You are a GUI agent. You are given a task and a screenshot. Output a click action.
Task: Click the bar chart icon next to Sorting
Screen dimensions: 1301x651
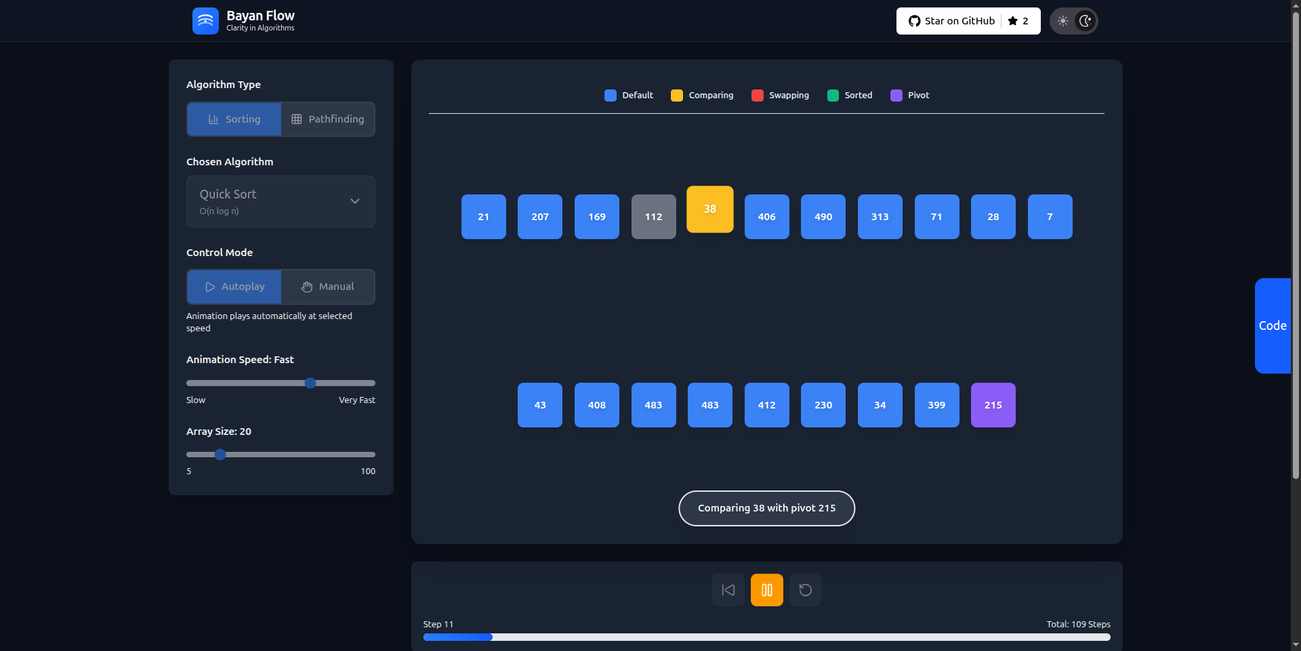213,119
